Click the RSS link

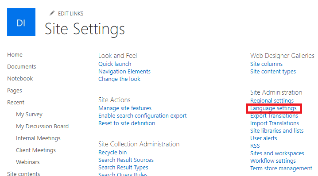point(255,146)
